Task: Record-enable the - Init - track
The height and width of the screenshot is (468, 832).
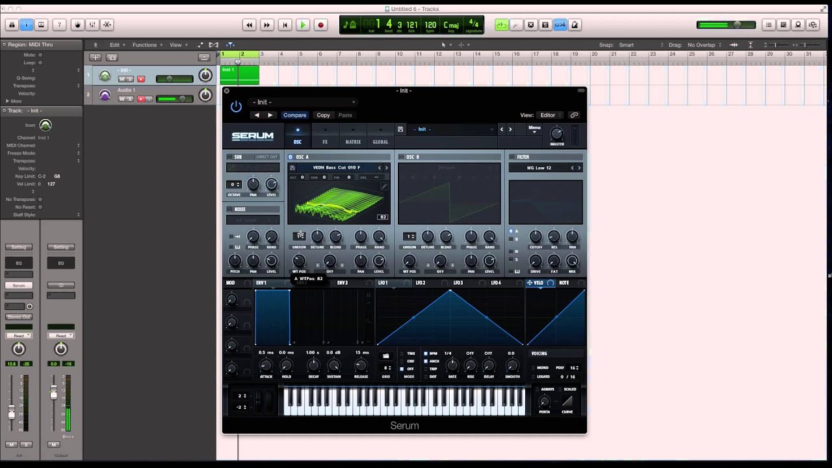Action: pos(140,79)
